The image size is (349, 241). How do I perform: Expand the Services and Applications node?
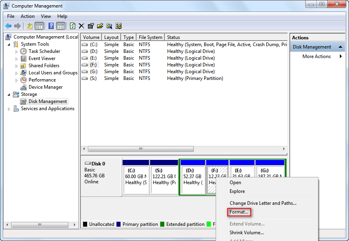click(x=9, y=109)
